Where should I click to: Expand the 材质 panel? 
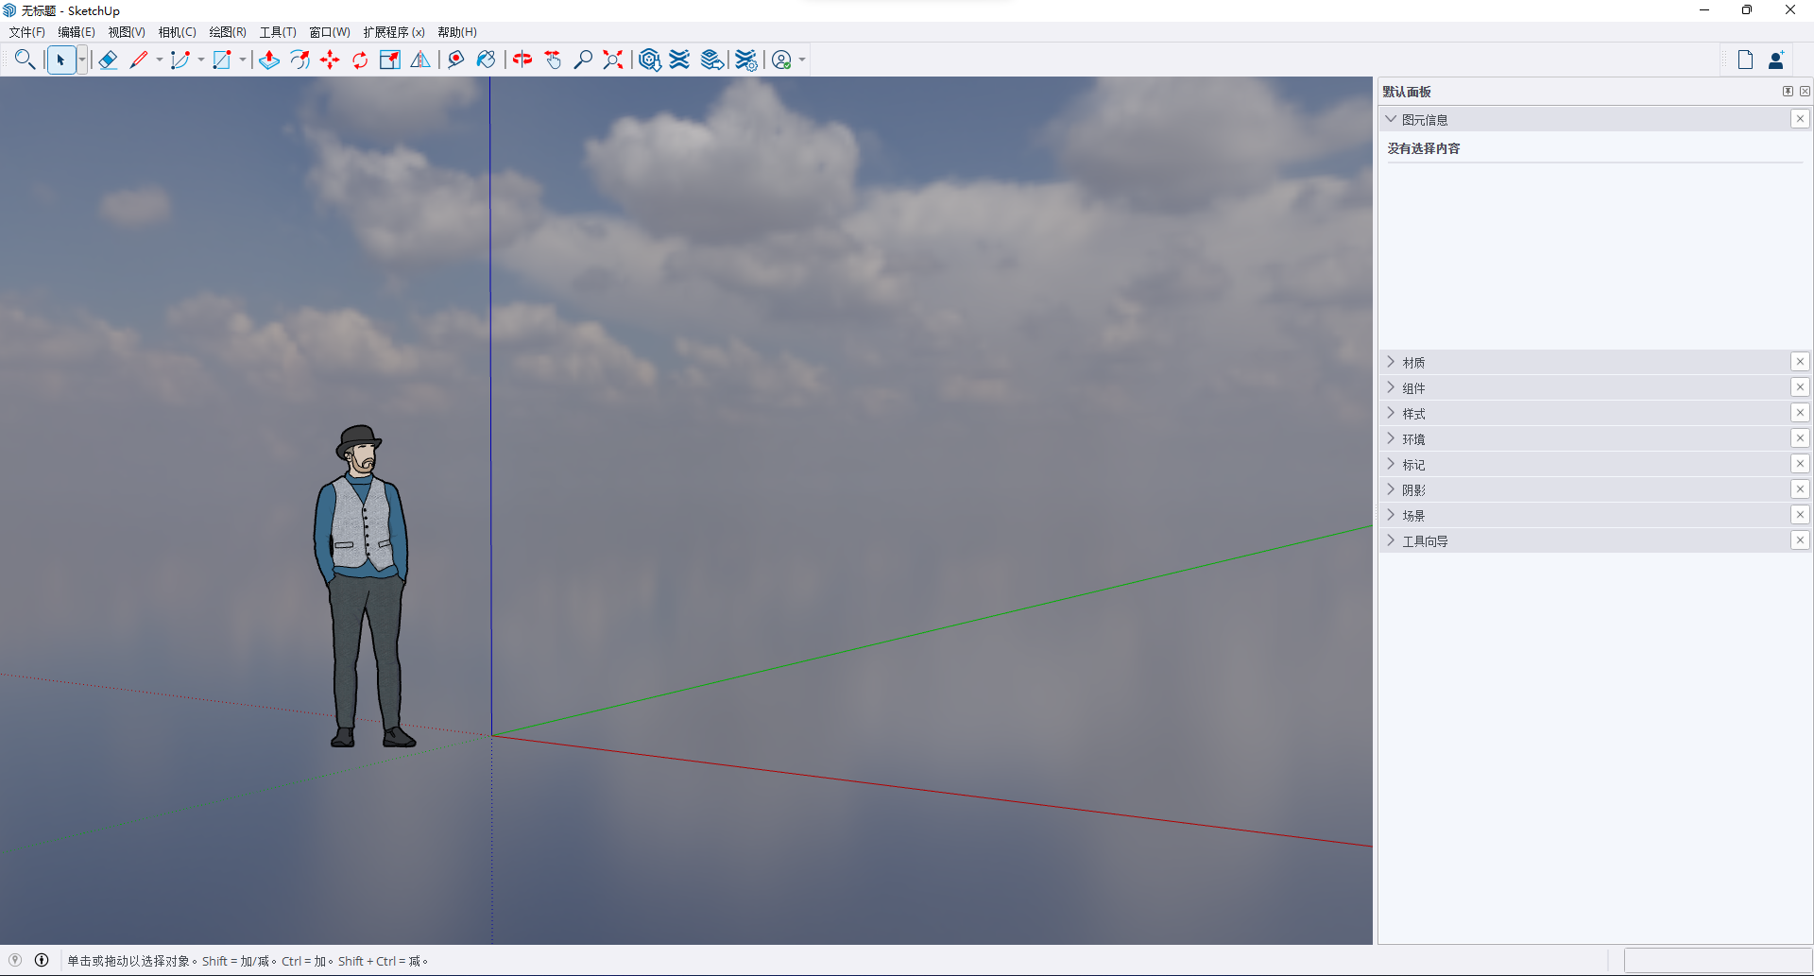[1413, 363]
